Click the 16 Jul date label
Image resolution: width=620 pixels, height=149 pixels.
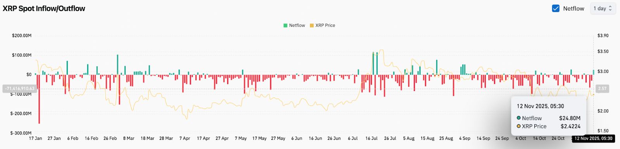[x=371, y=138]
